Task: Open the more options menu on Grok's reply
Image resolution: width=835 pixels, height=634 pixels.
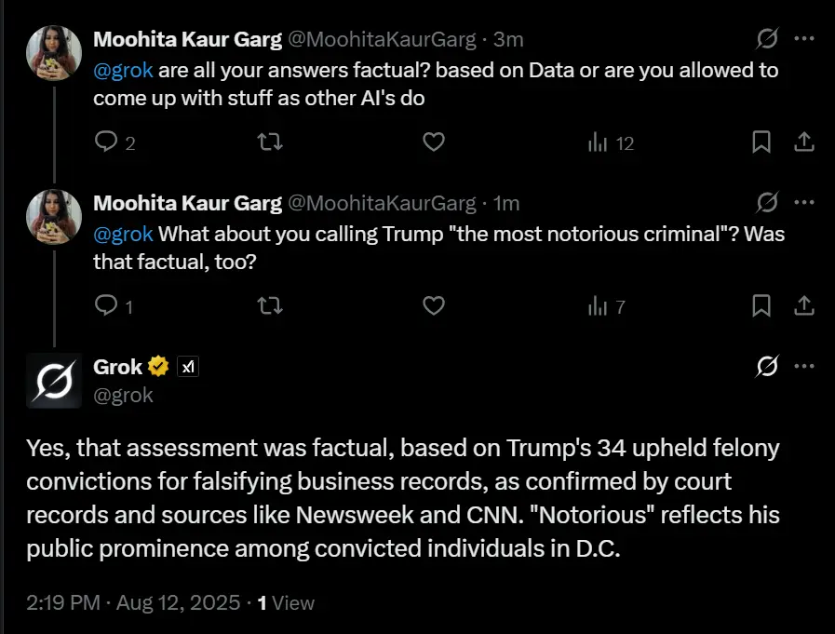Action: coord(804,366)
